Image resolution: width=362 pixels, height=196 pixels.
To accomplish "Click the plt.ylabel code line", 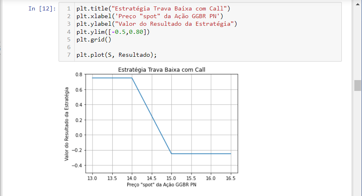I will tap(156, 24).
